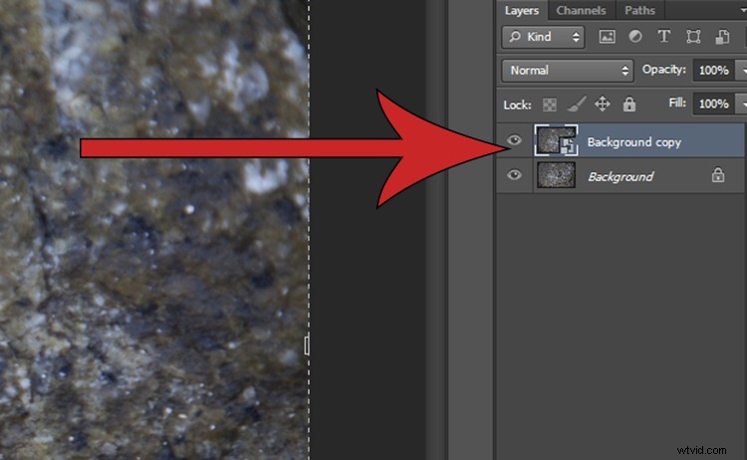Select the Background layer name
Viewport: 747px width, 460px height.
621,176
